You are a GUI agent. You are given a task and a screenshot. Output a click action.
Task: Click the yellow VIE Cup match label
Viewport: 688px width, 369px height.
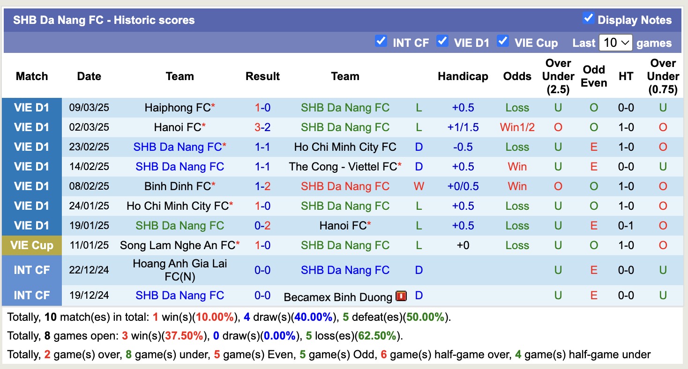click(x=32, y=245)
